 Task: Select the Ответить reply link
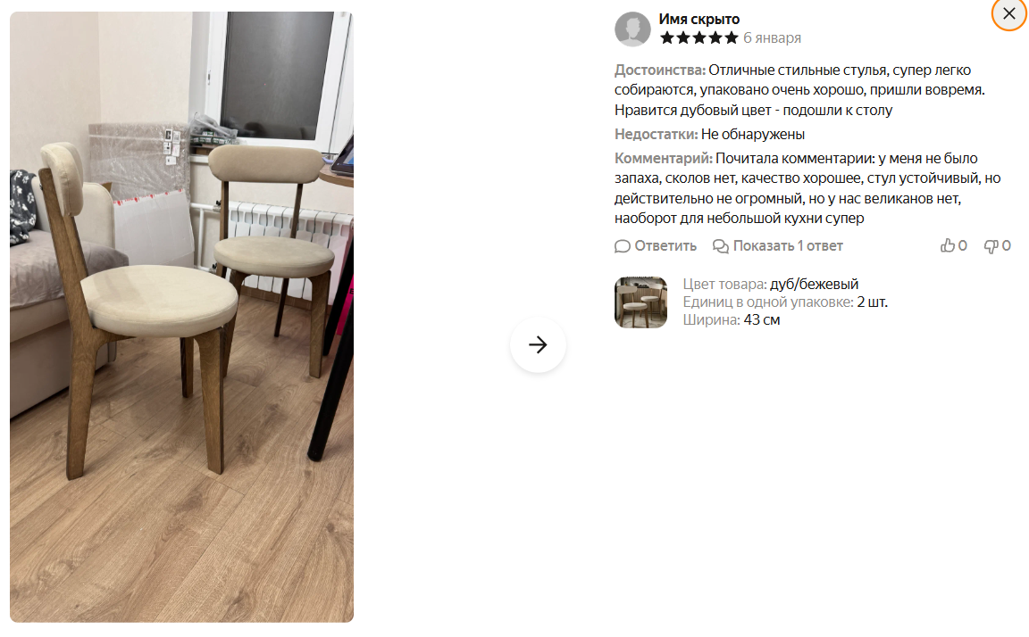pos(665,246)
